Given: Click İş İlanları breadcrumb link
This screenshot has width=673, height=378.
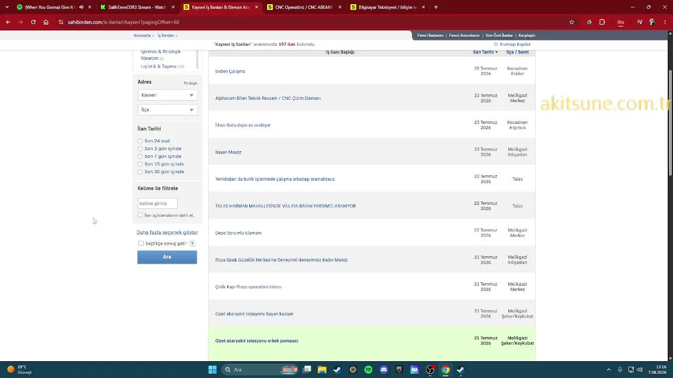Looking at the screenshot, I should 166,35.
